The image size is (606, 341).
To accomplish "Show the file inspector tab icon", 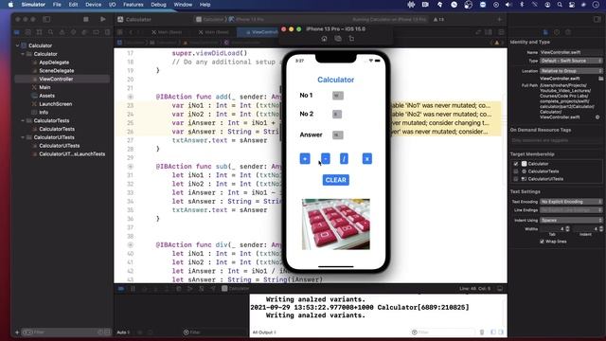I will [x=545, y=32].
